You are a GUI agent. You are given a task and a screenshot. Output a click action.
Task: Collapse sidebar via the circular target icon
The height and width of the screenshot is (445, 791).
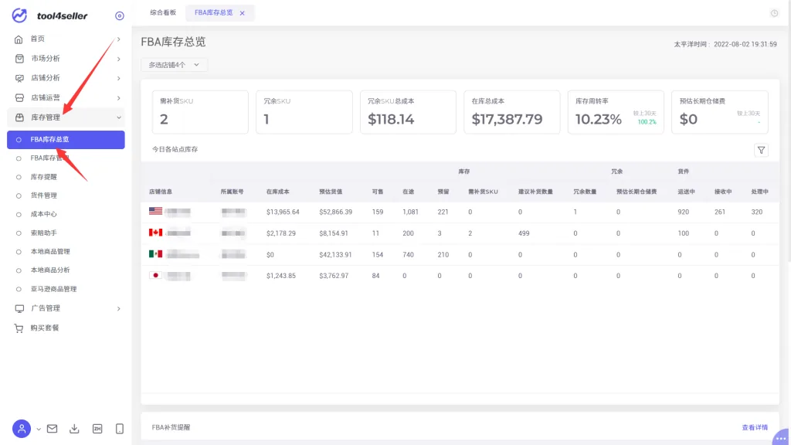click(120, 16)
